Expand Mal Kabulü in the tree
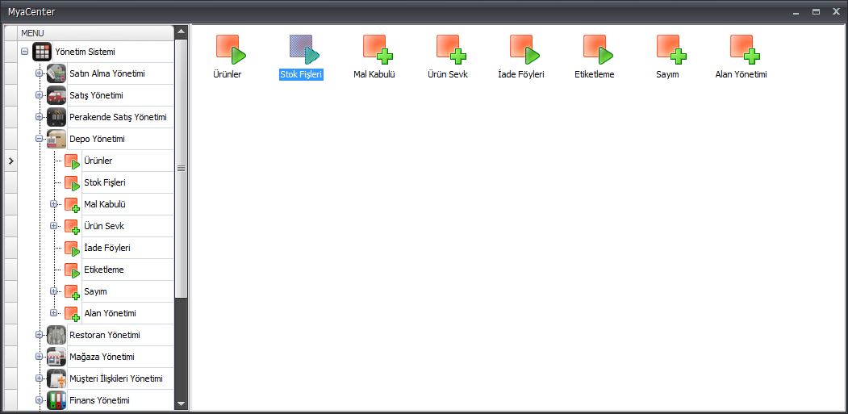 click(54, 204)
